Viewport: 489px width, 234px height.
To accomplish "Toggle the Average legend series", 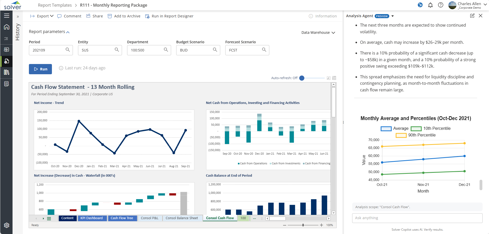I will 395,129.
